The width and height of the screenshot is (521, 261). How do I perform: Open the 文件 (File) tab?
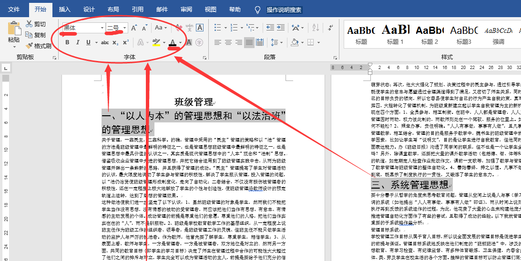click(14, 10)
